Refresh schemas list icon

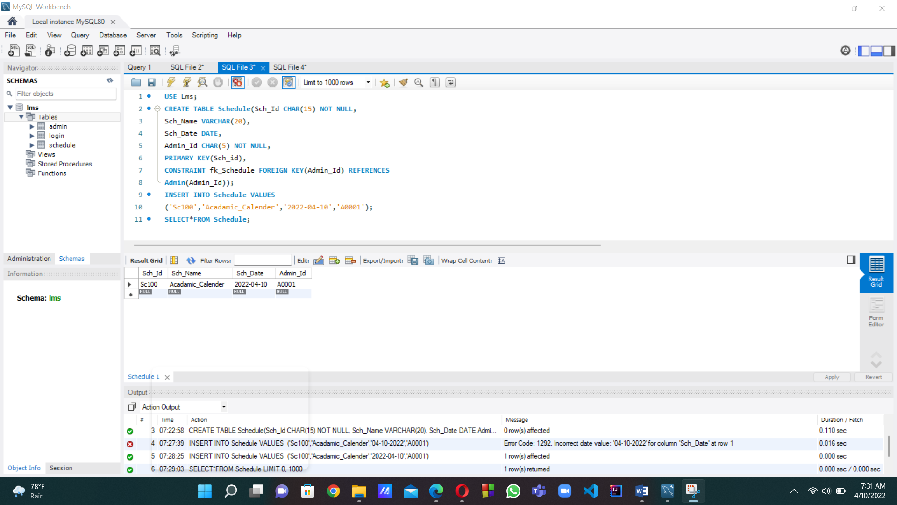(x=110, y=80)
